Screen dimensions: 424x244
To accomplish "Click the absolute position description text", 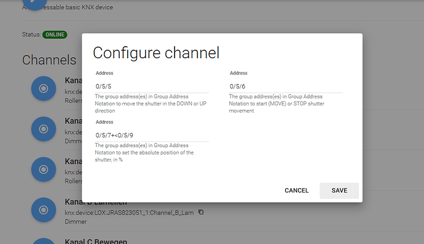I will 144,153.
